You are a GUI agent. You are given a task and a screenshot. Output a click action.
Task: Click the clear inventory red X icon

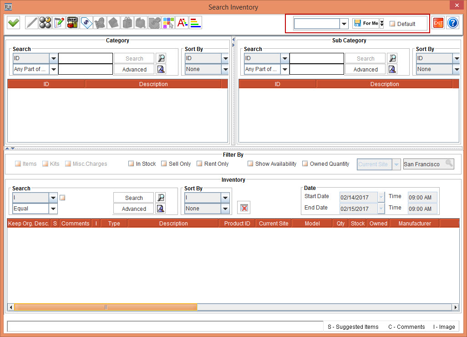[x=244, y=208]
